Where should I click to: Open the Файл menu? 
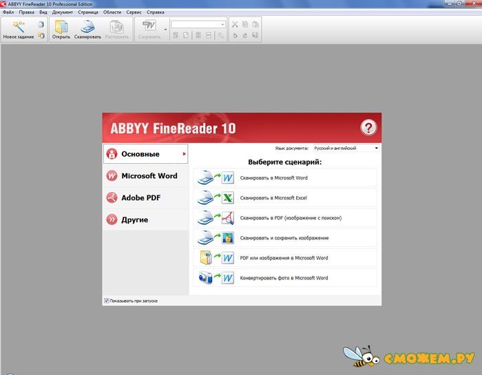[x=8, y=12]
